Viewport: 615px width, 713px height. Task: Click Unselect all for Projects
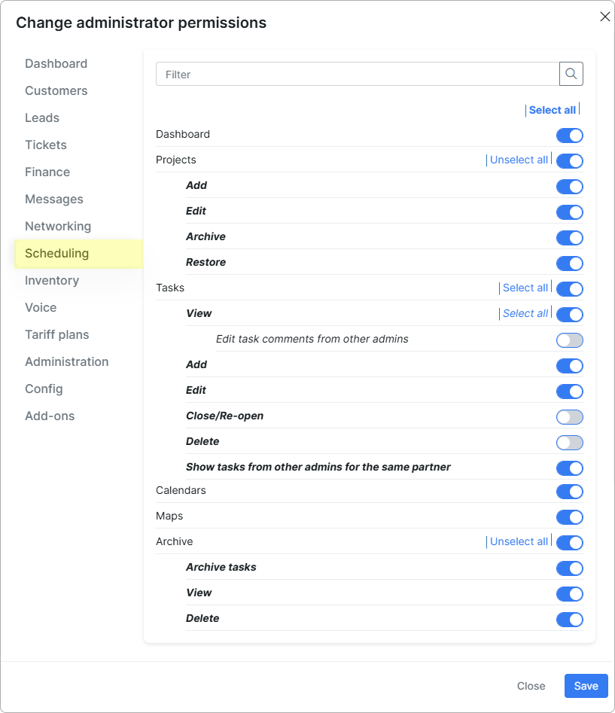pos(519,160)
